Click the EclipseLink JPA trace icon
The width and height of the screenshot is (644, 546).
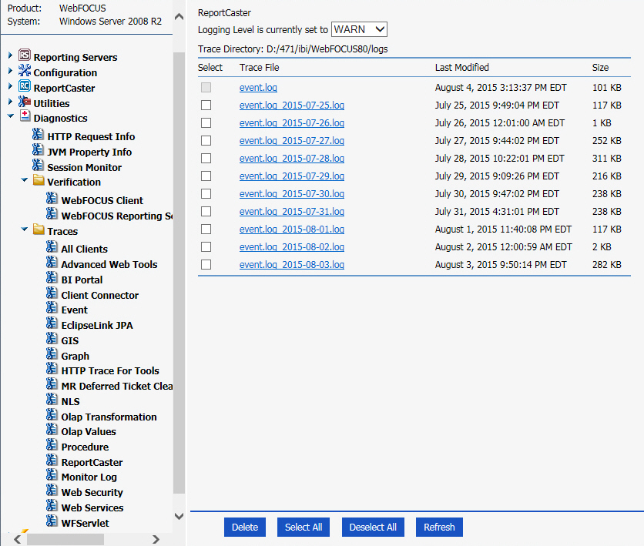(x=52, y=323)
